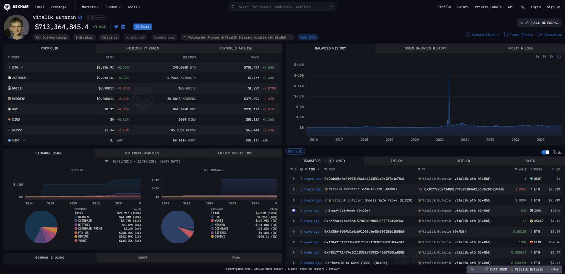
Task: Open the chat room bar for Vitalik Buterin
Action: coord(515,270)
